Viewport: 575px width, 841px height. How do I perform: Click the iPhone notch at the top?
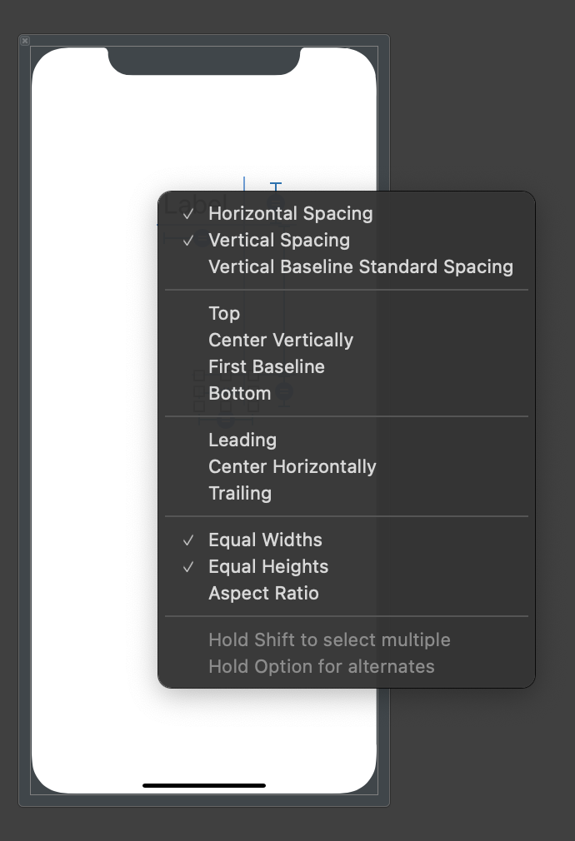[x=203, y=61]
